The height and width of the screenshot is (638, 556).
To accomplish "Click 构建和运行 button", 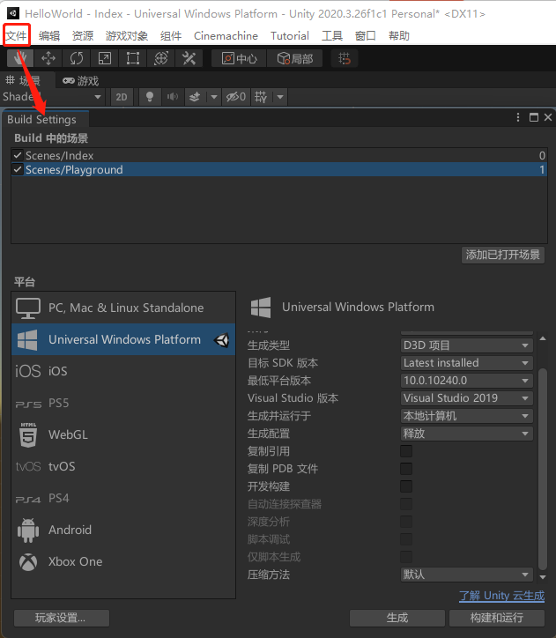I will click(497, 618).
